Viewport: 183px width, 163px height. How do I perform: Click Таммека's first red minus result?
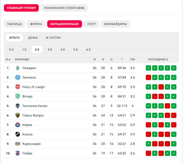(x=148, y=77)
